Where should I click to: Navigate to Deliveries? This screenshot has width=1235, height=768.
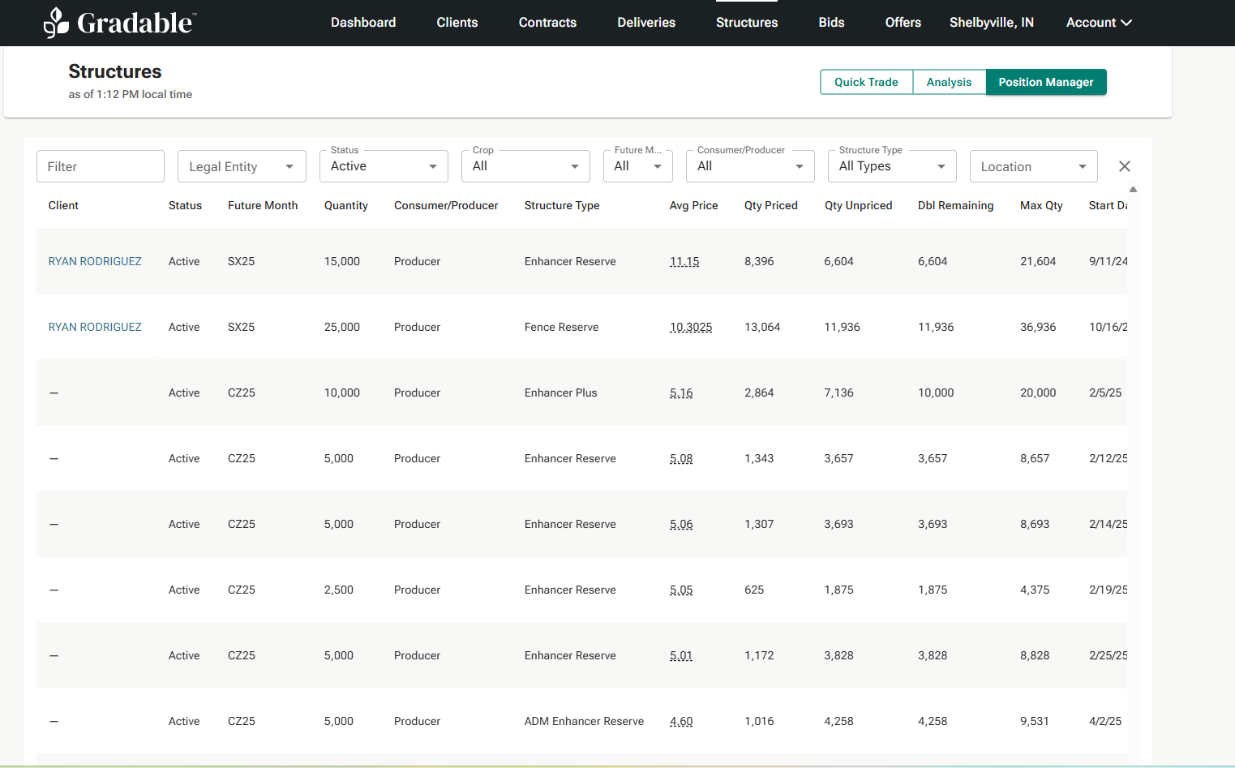pos(646,23)
